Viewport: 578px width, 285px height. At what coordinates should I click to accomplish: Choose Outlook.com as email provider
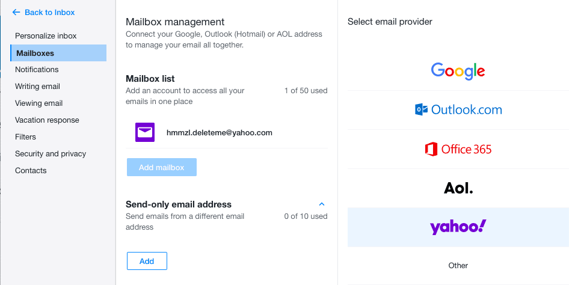(458, 110)
